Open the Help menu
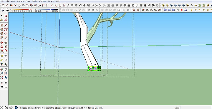The width and height of the screenshot is (212, 109). 58,1
